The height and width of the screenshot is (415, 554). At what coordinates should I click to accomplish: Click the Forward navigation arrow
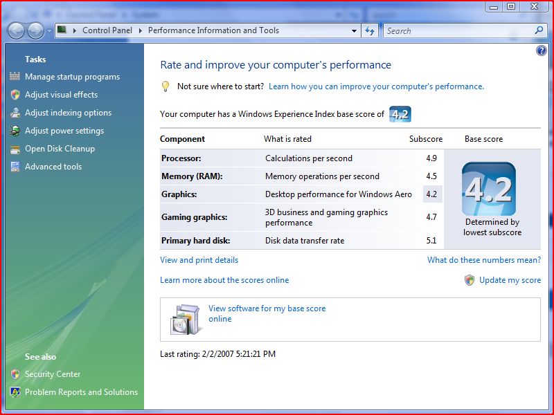(36, 30)
